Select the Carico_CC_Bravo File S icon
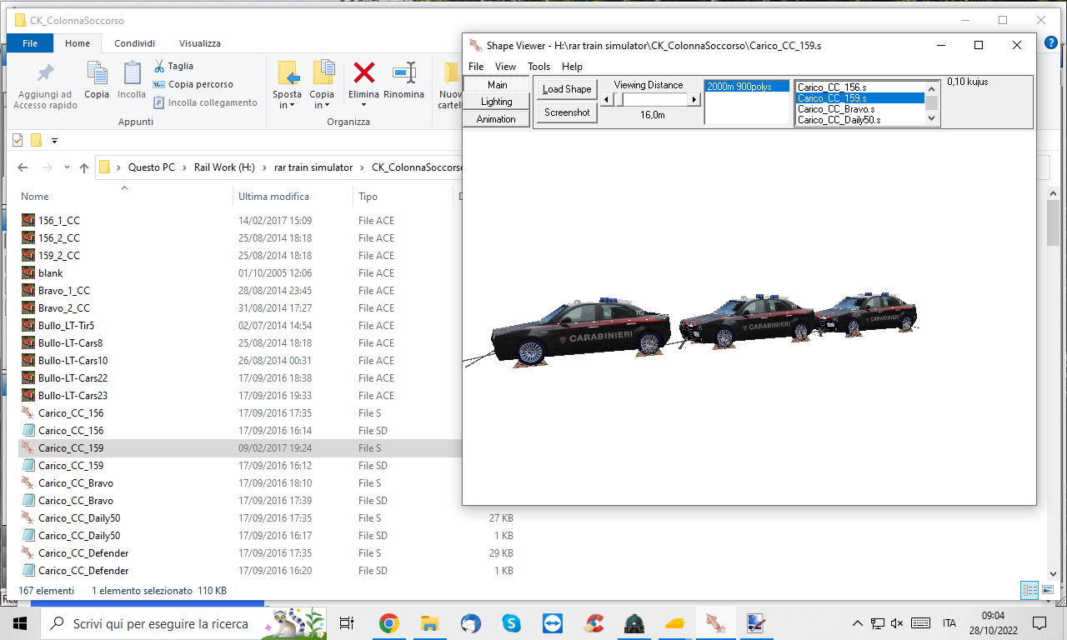Image resolution: width=1067 pixels, height=640 pixels. (28, 483)
